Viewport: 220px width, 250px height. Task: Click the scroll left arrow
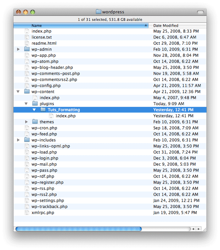pos(193,229)
